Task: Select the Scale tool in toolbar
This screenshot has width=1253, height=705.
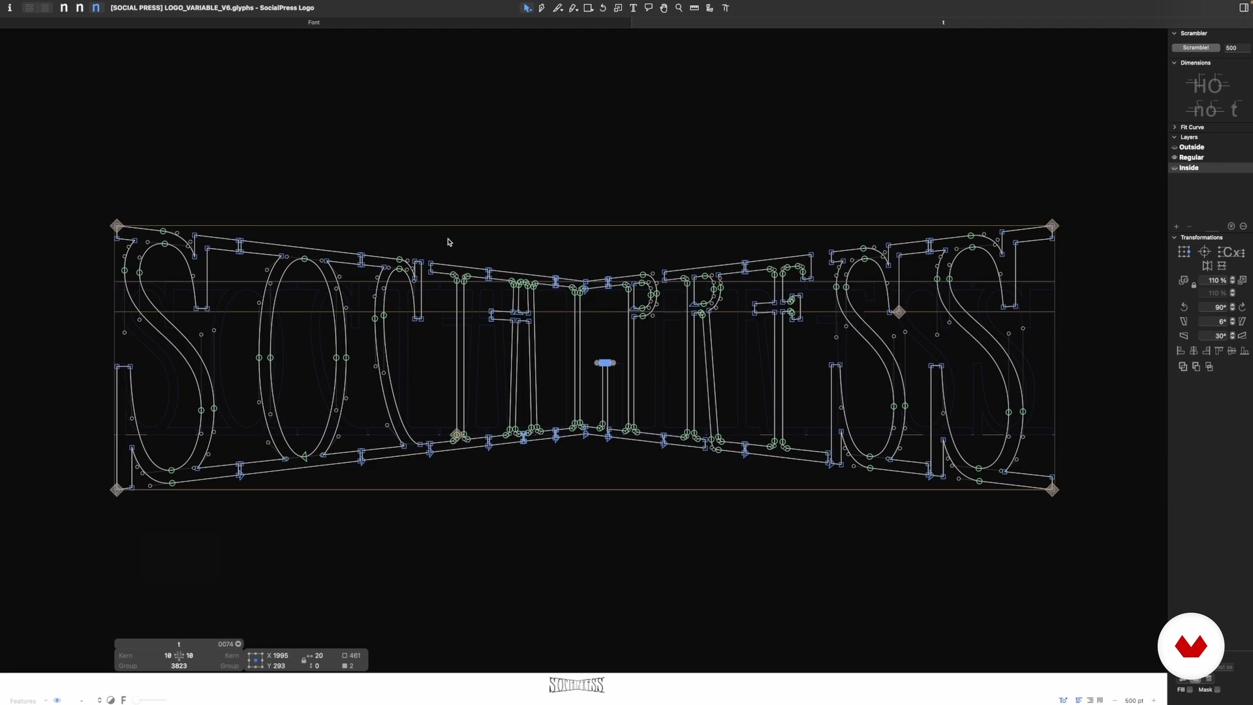Action: coord(618,8)
